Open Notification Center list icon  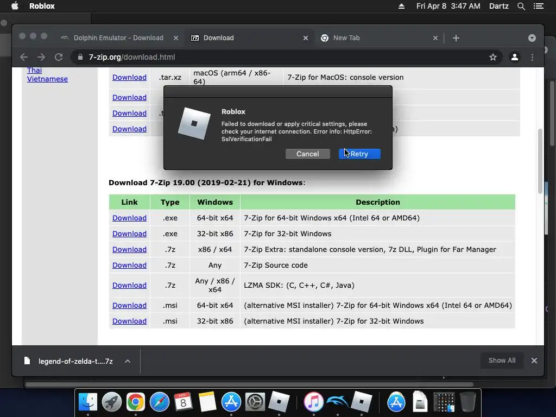pos(538,6)
